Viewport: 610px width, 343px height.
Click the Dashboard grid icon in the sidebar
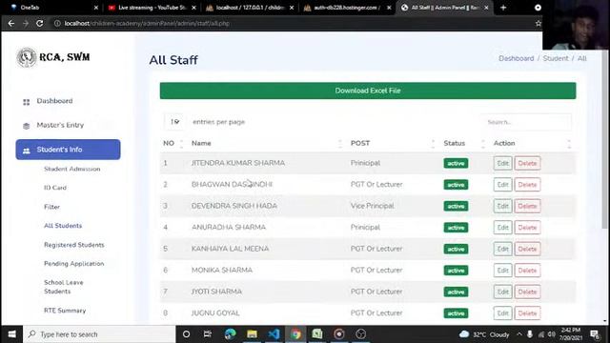26,102
